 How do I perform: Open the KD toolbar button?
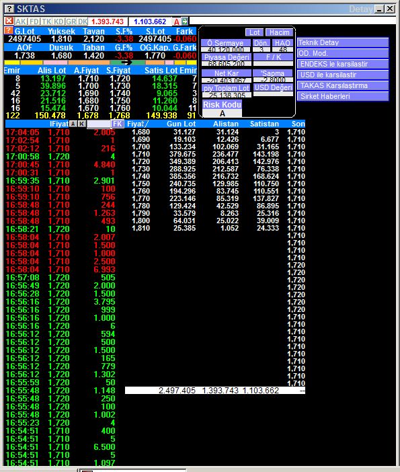pyautogui.click(x=58, y=22)
